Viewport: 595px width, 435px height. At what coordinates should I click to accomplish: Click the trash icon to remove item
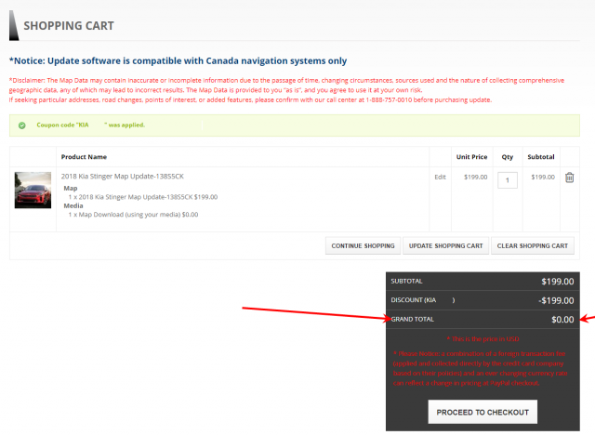[x=570, y=178]
